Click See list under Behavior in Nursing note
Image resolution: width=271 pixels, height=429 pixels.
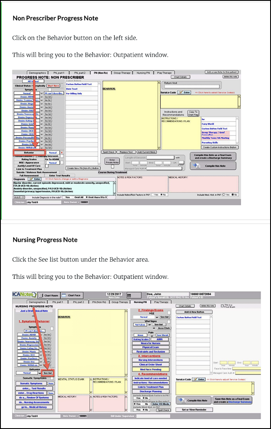pos(48,373)
